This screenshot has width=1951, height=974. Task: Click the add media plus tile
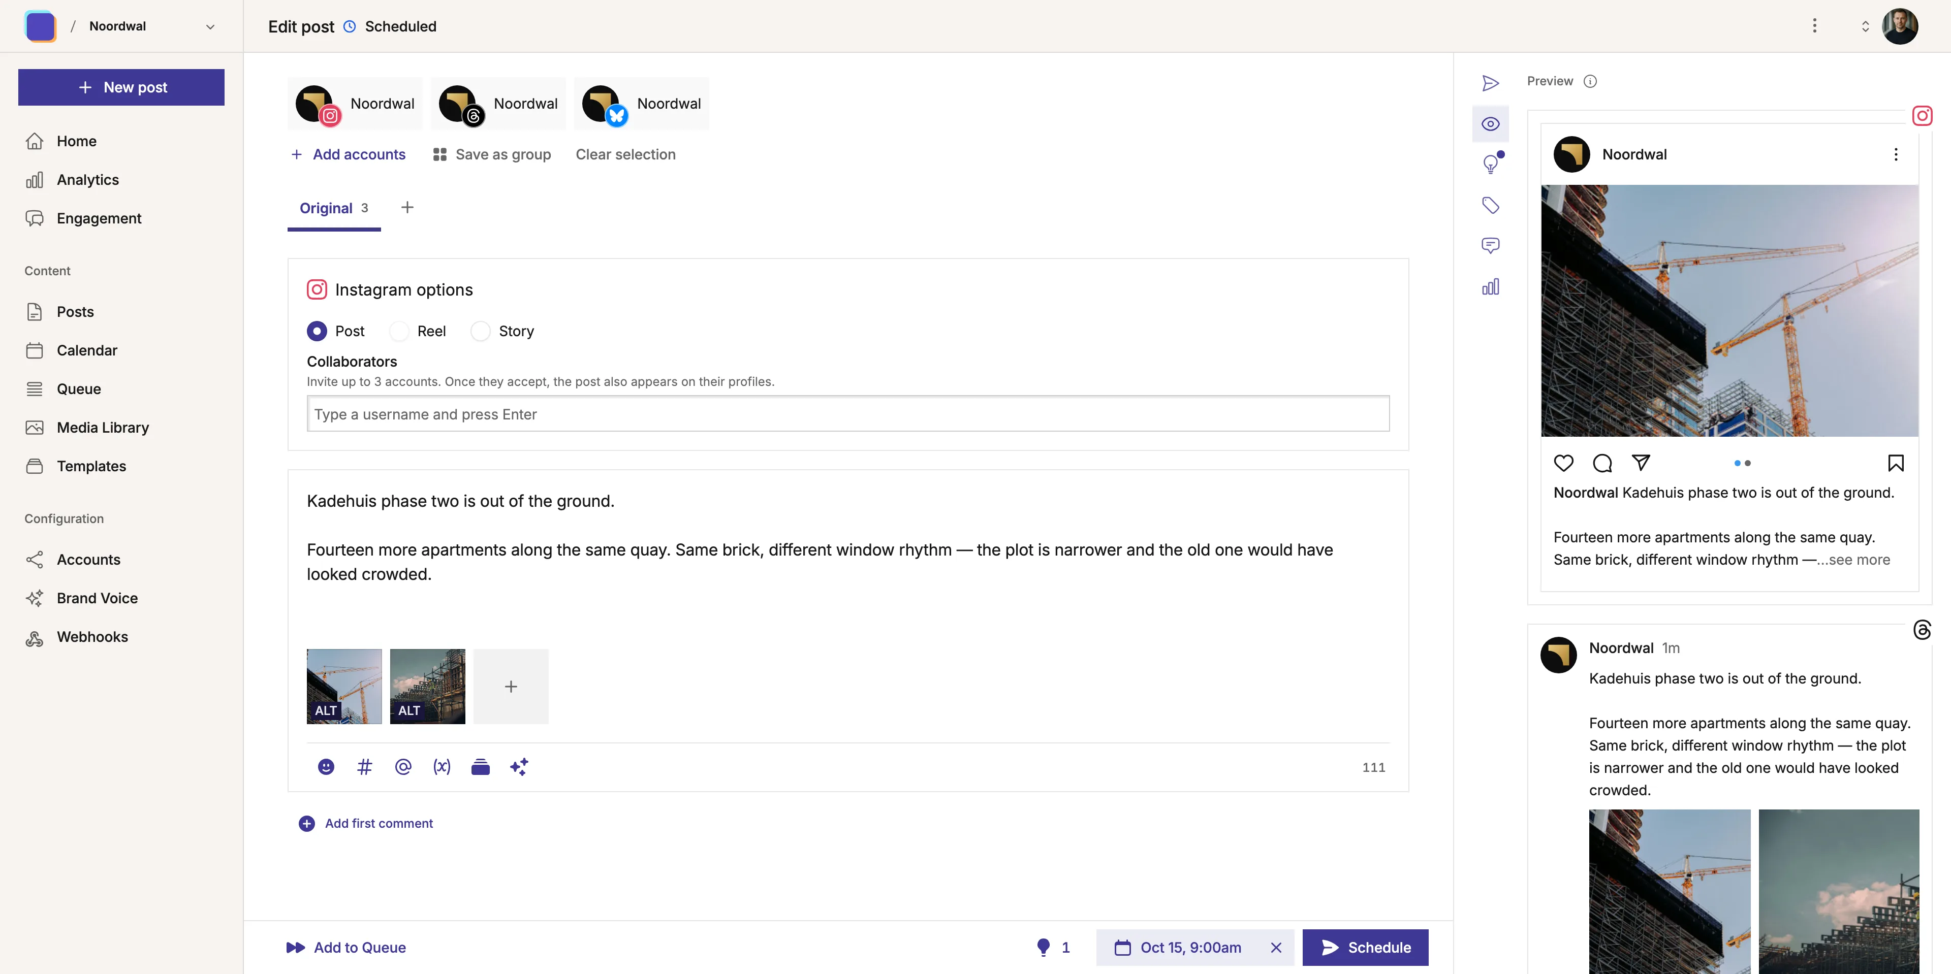(511, 687)
